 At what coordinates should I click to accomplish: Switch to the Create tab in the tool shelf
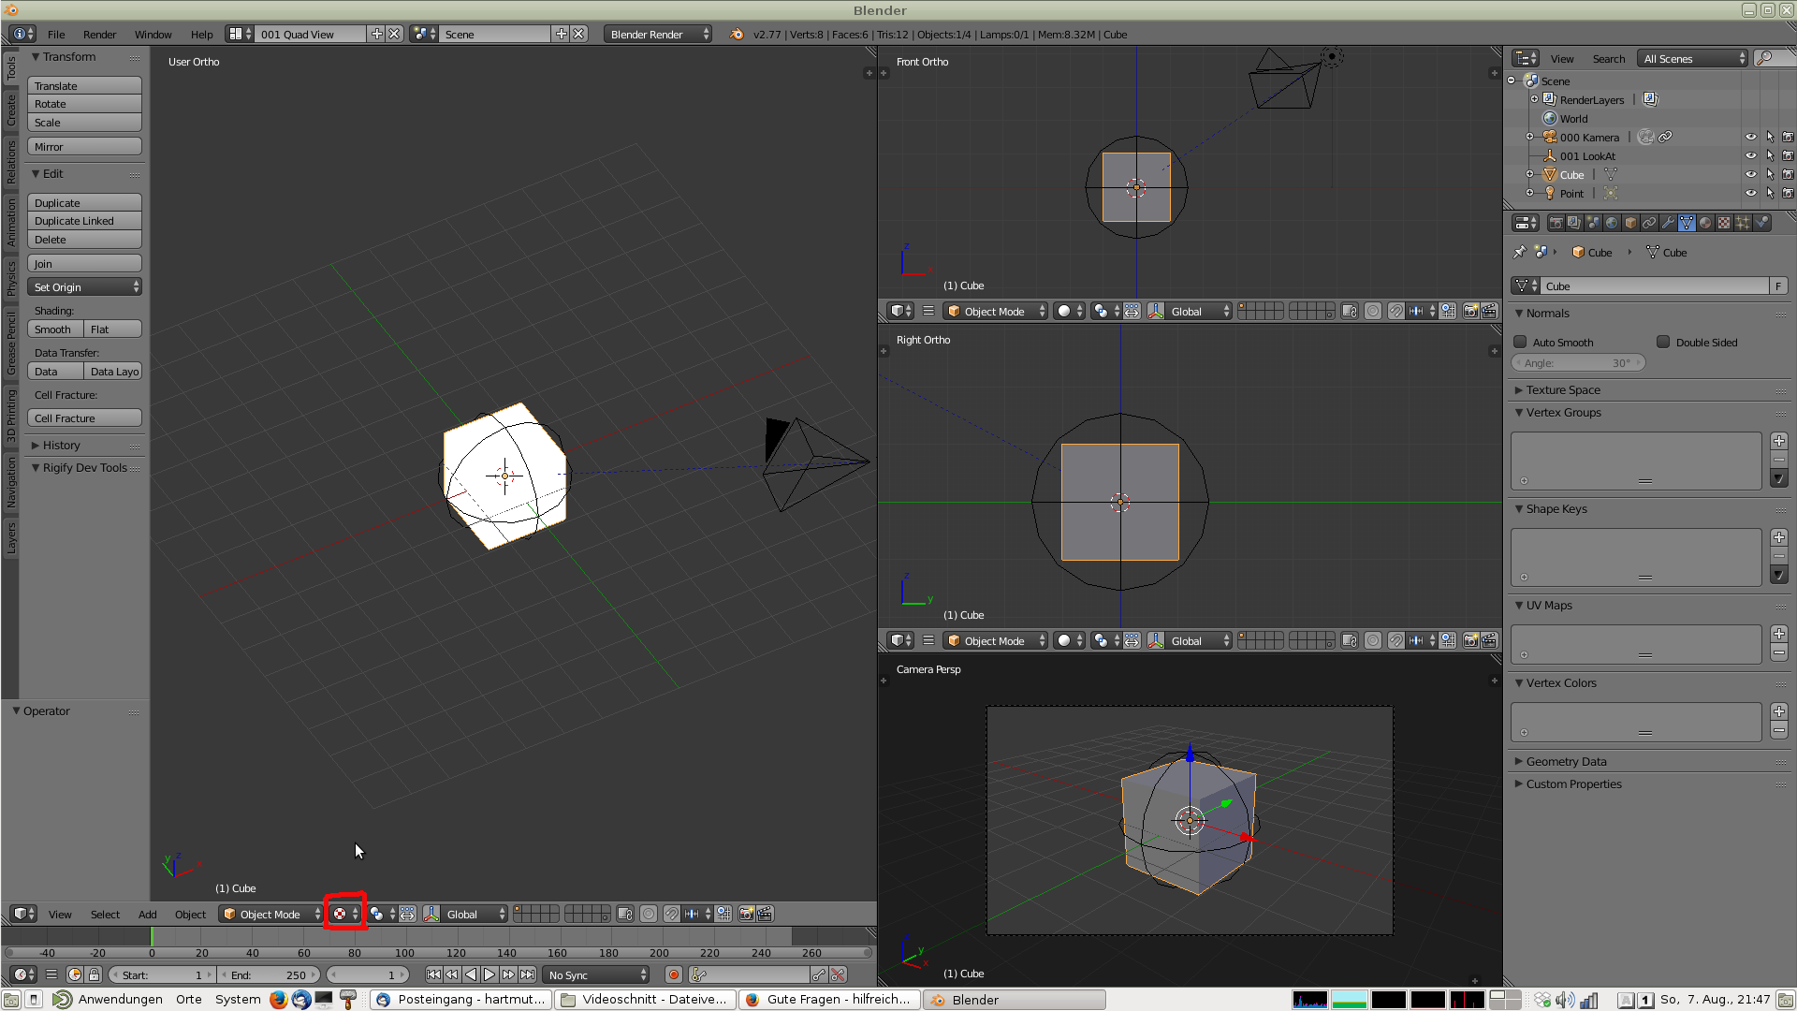click(11, 110)
